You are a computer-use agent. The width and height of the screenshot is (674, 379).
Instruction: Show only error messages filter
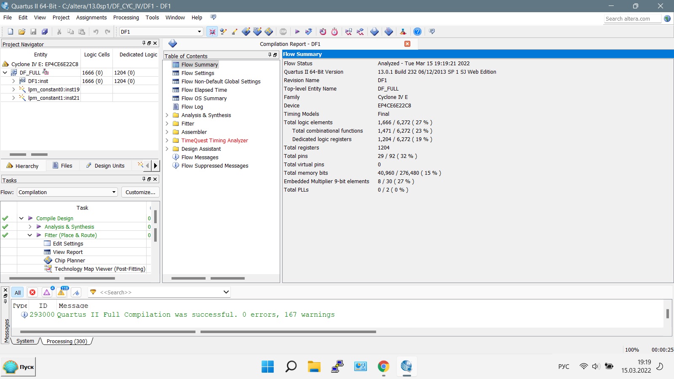pyautogui.click(x=32, y=292)
